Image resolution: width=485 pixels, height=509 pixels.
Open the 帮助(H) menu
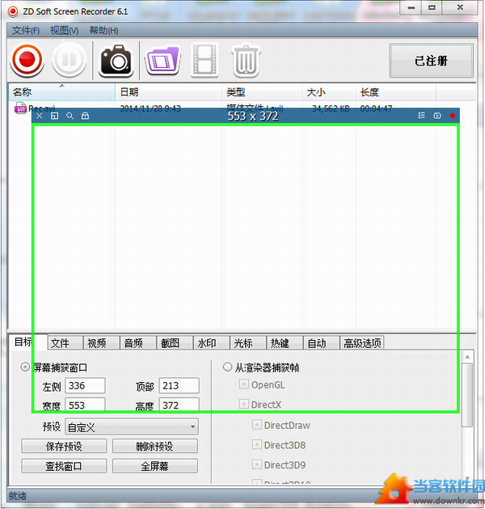coord(103,31)
